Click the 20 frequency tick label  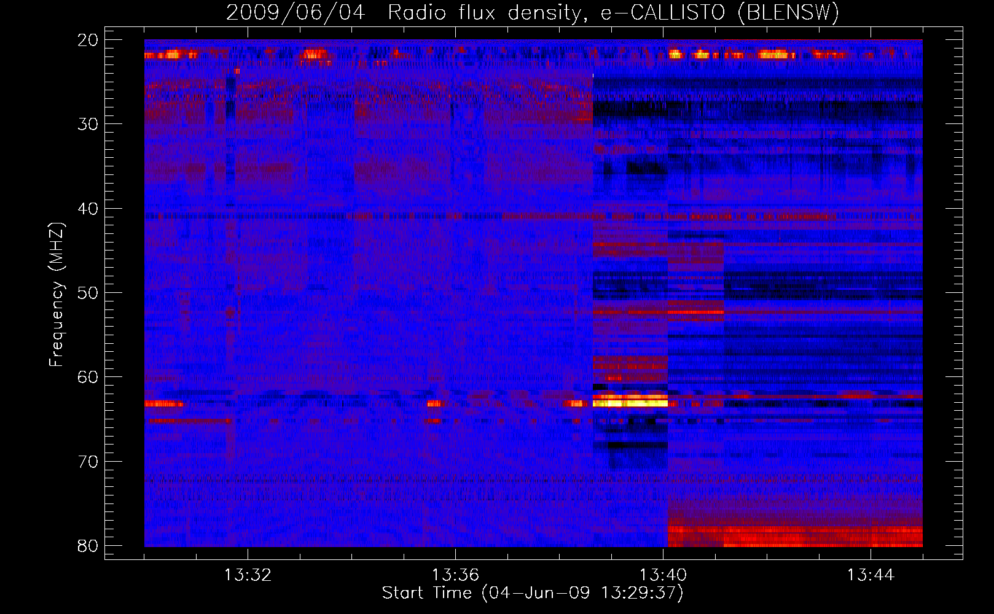pyautogui.click(x=88, y=40)
